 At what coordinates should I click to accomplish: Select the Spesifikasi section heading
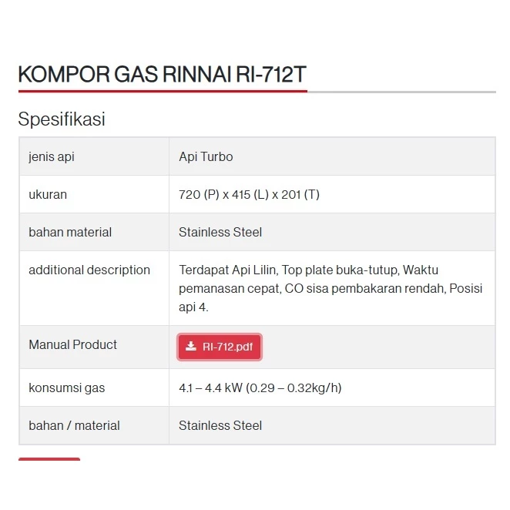pyautogui.click(x=62, y=119)
